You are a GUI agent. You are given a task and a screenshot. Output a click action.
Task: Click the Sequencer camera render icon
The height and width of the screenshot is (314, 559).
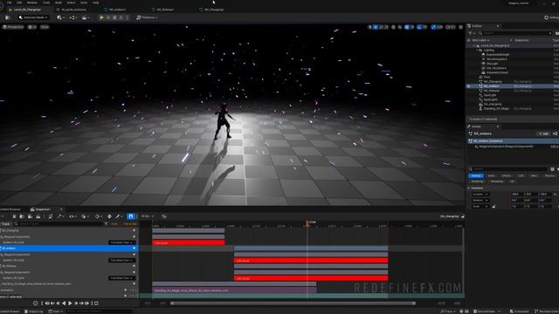tap(38, 216)
